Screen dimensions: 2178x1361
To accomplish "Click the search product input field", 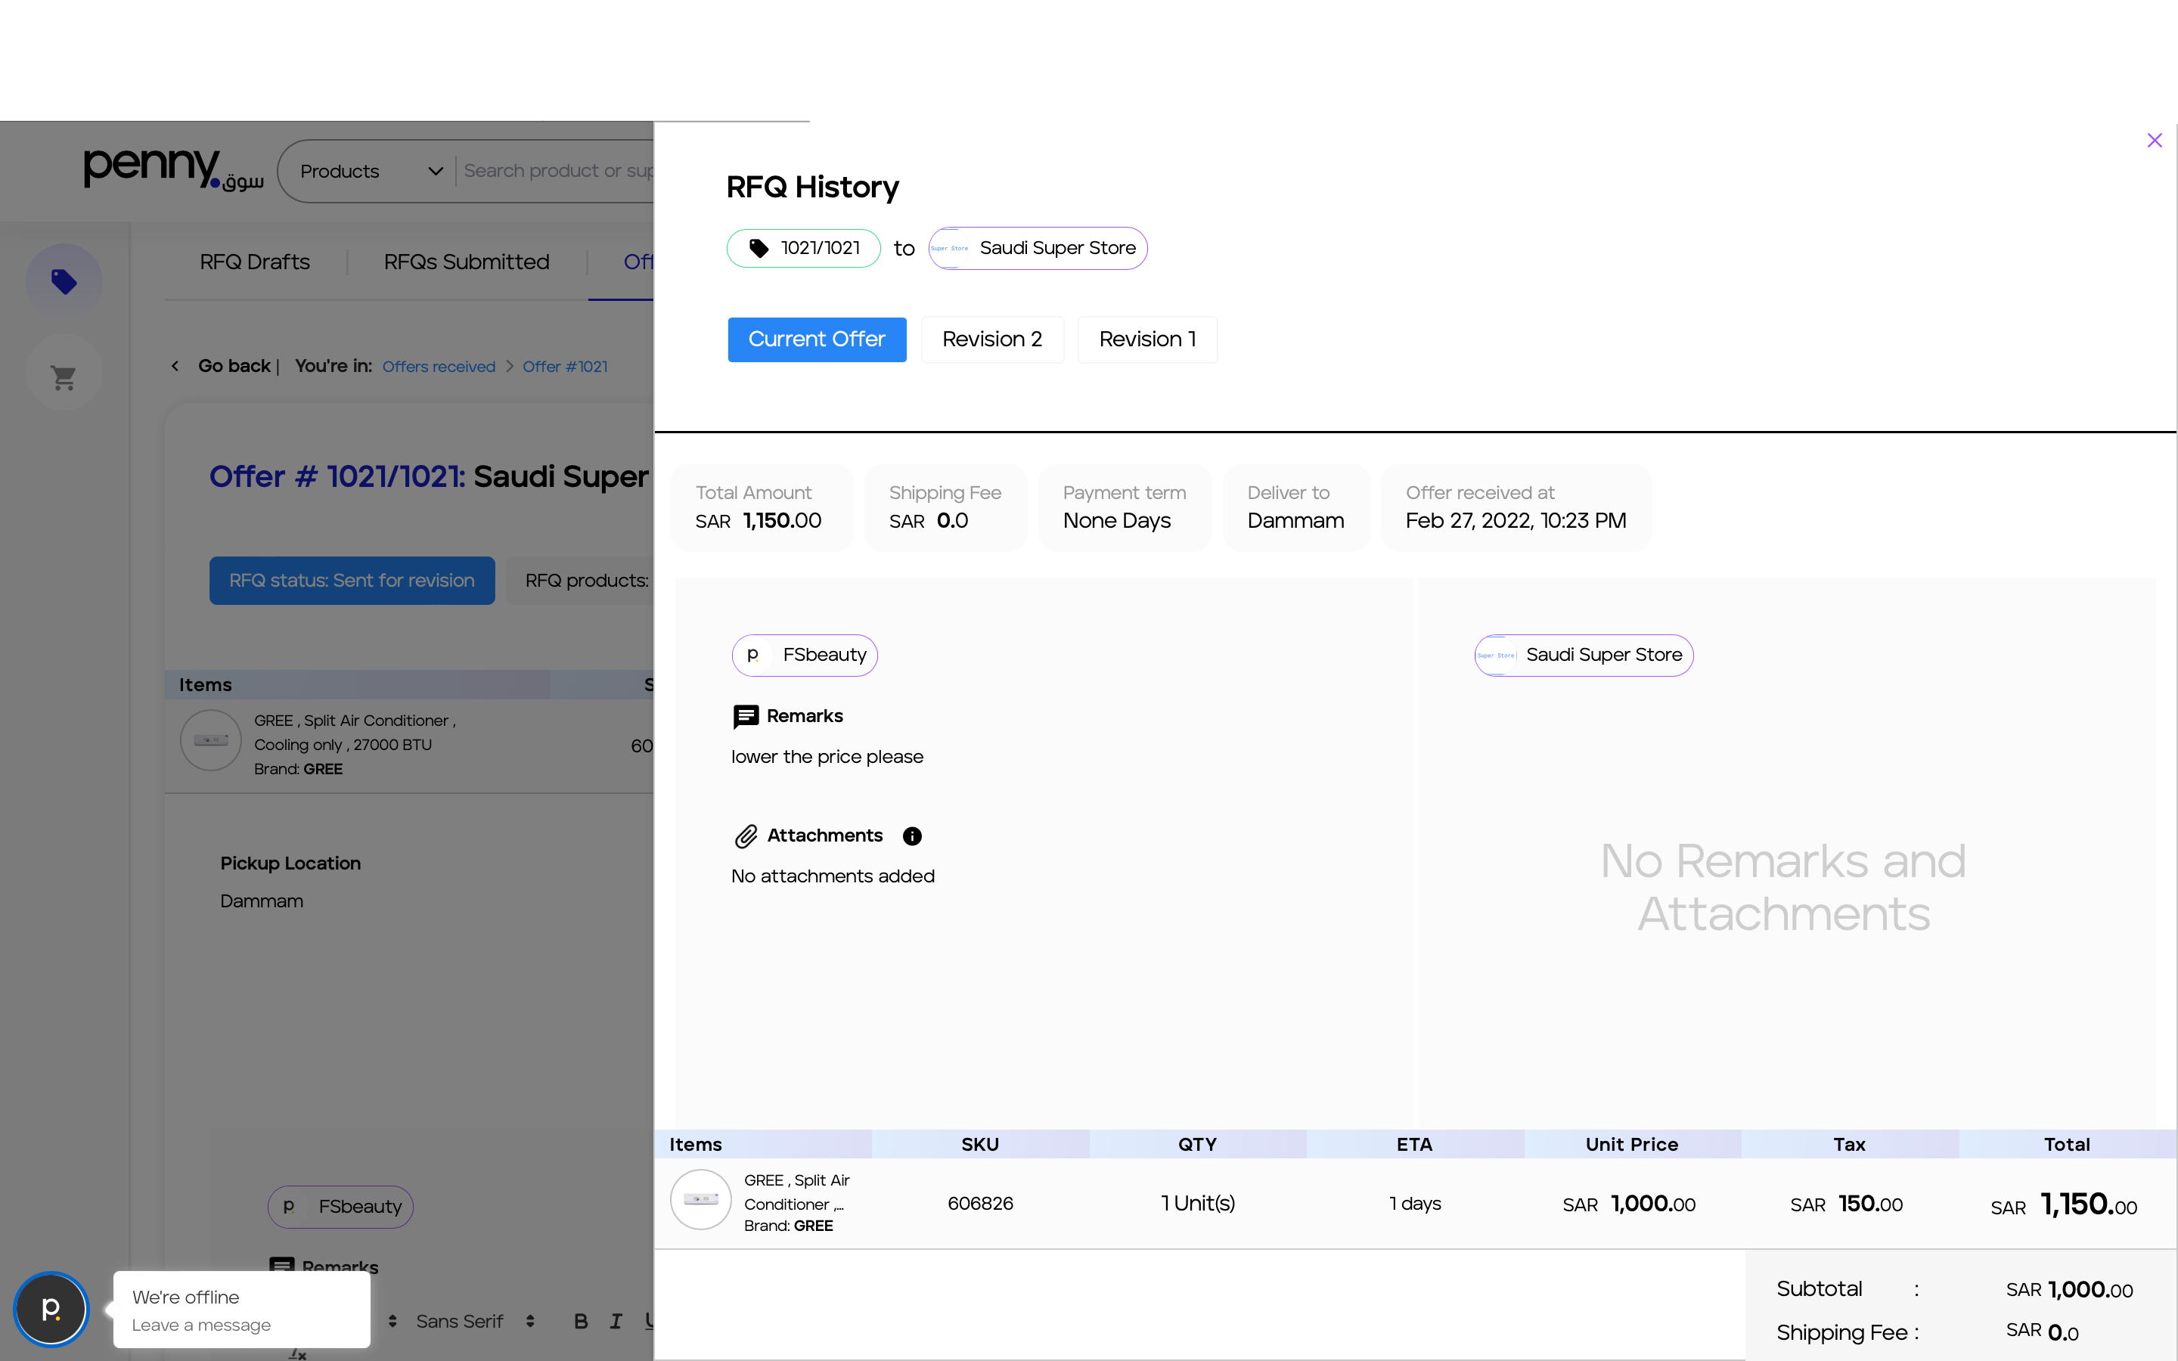I will click(x=558, y=171).
